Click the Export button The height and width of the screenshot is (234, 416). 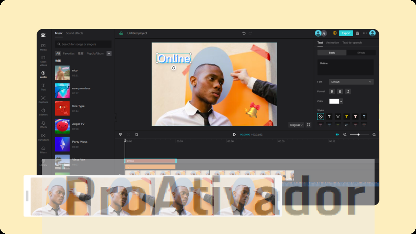pos(346,33)
